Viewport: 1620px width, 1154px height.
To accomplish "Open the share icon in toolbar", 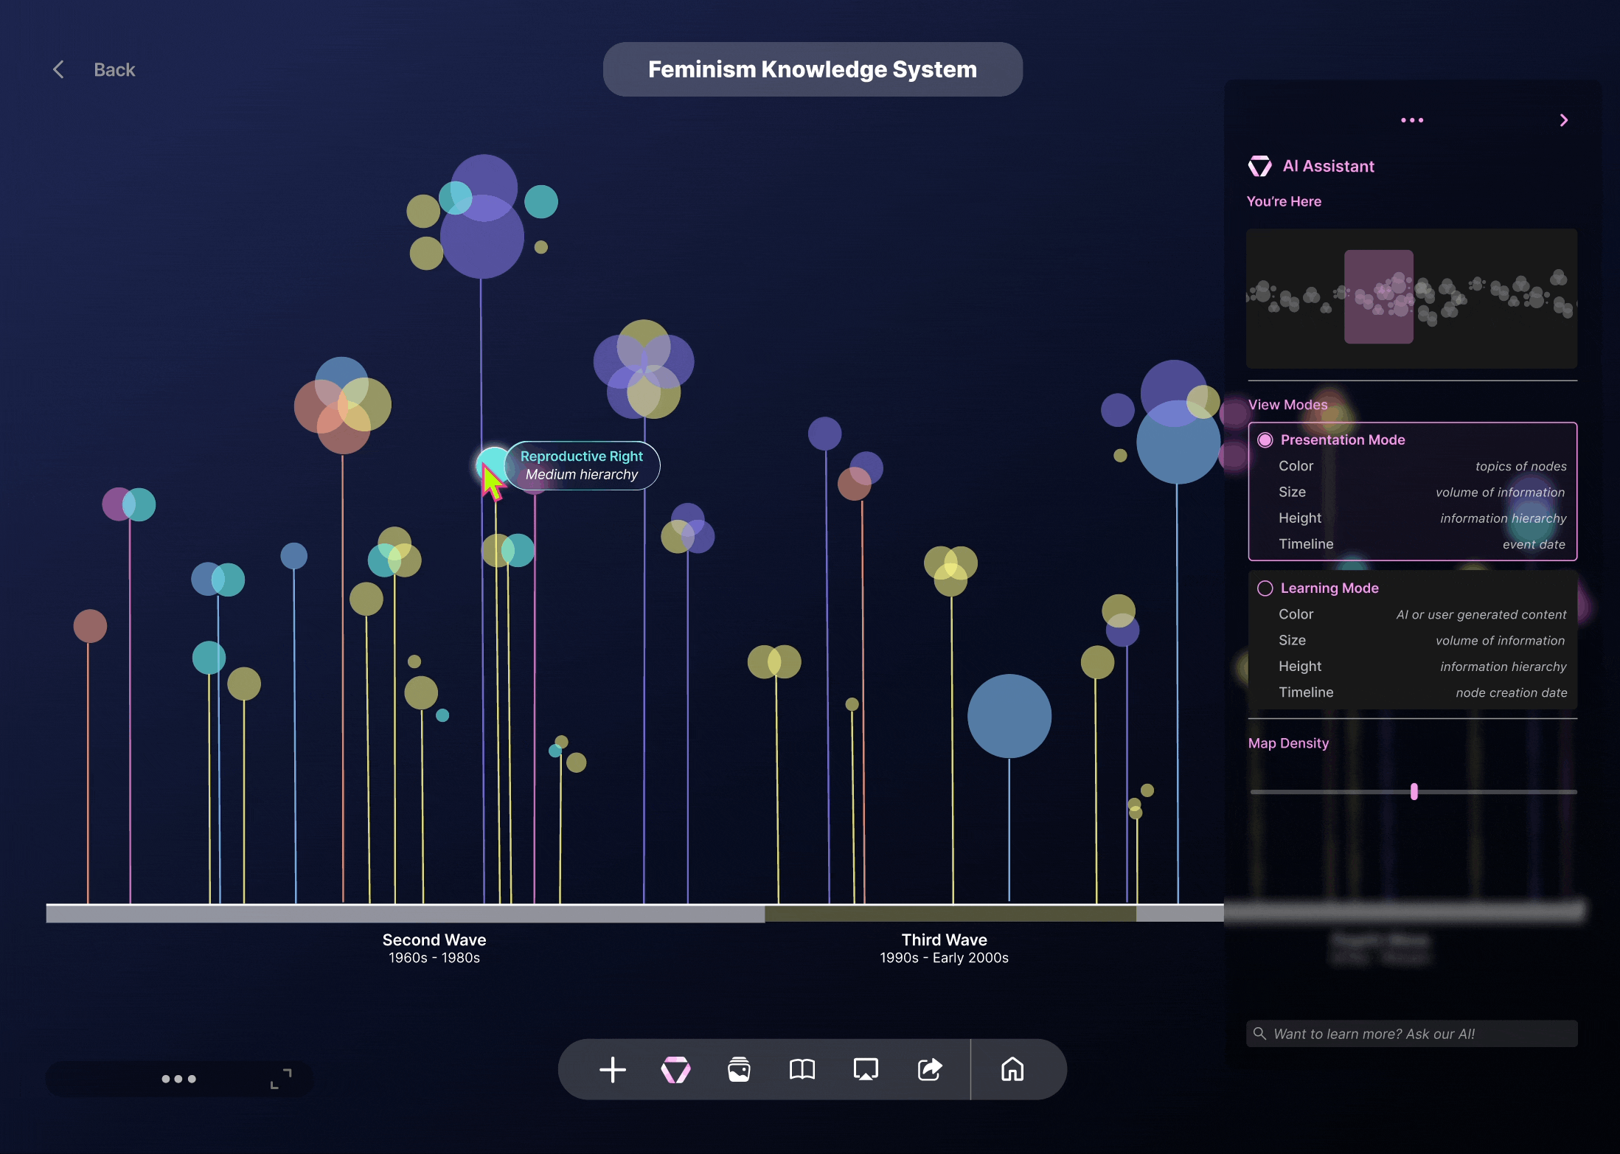I will pyautogui.click(x=929, y=1069).
